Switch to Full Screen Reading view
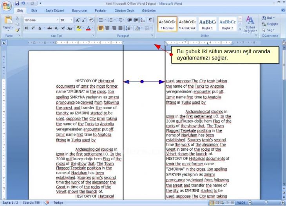The height and width of the screenshot is (206, 286). coord(217,202)
